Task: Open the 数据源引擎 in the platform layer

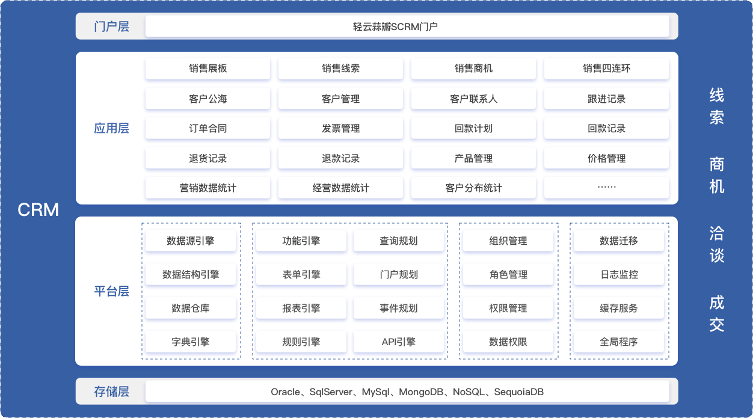Action: coord(191,239)
